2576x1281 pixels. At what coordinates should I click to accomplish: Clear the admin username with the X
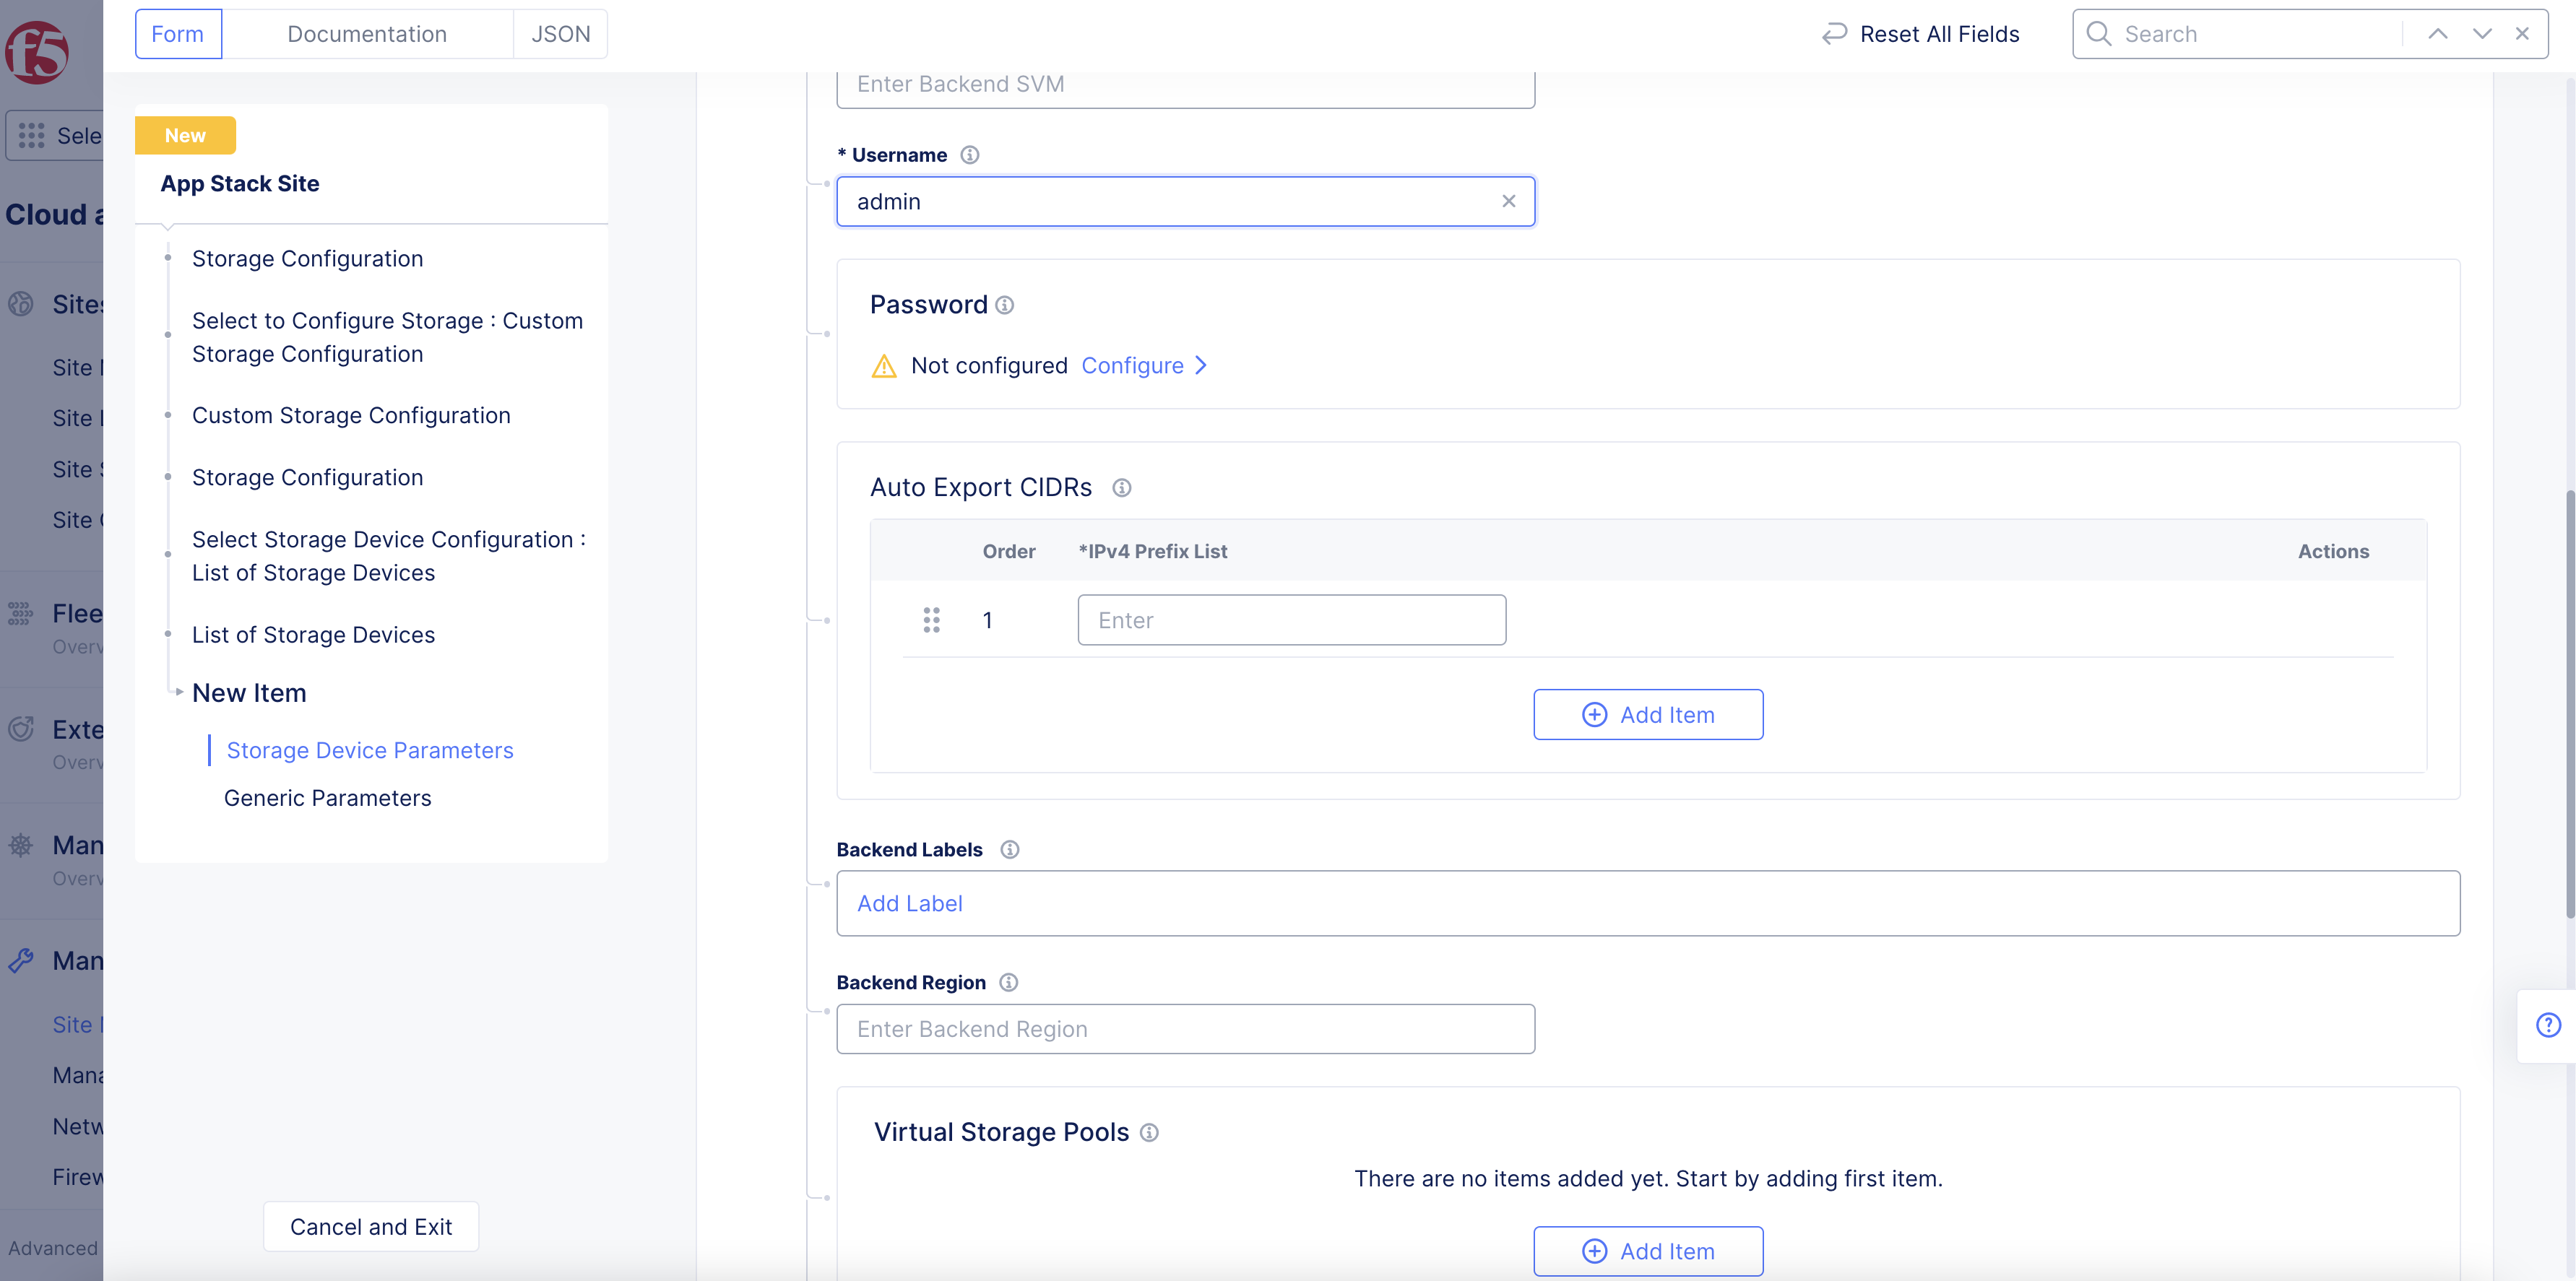[1508, 201]
